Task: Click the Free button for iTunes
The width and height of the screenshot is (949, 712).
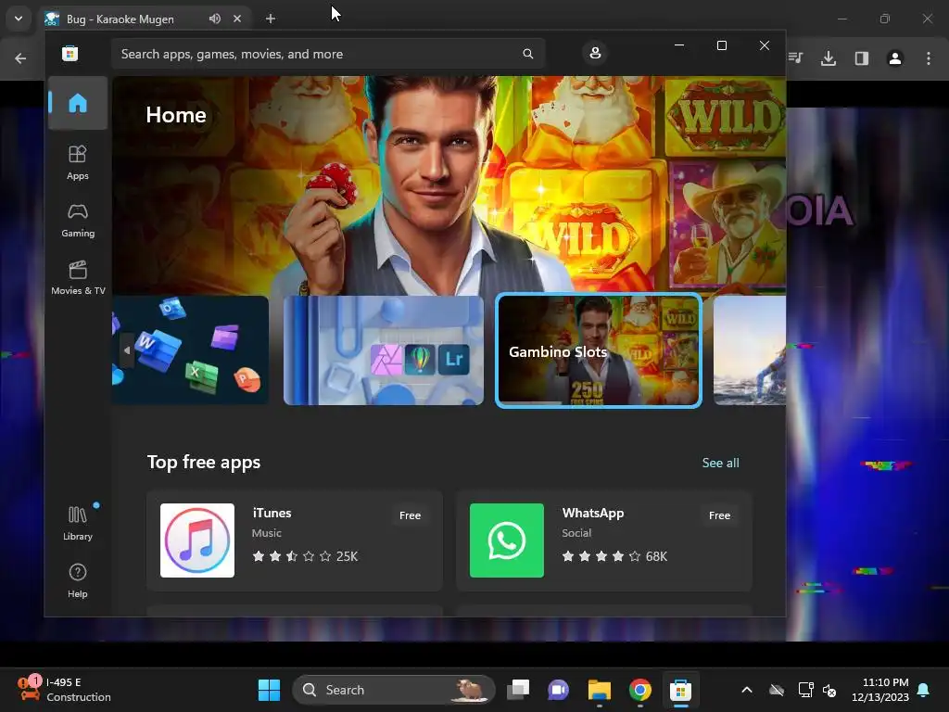Action: 410,515
